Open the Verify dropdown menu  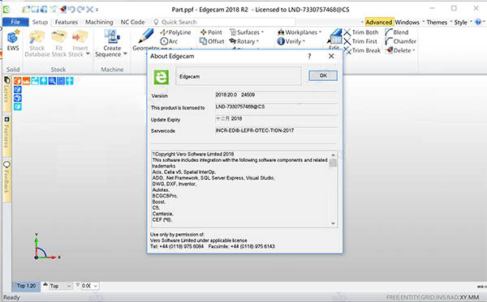coord(291,41)
